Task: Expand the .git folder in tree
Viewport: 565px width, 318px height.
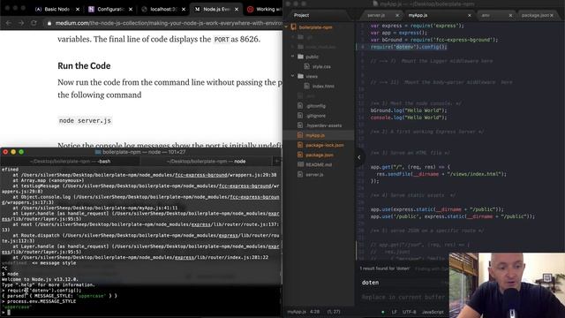Action: pos(292,37)
